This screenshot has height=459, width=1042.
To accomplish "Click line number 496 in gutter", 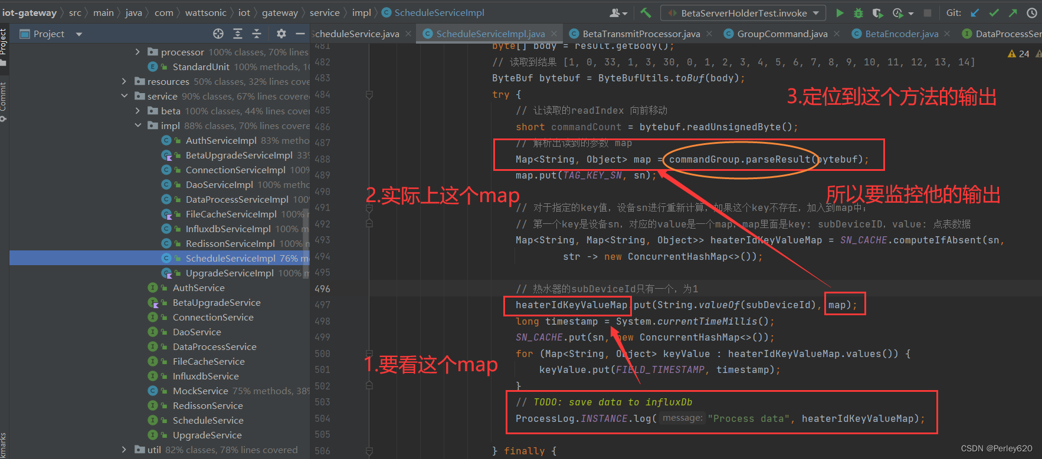I will [323, 289].
